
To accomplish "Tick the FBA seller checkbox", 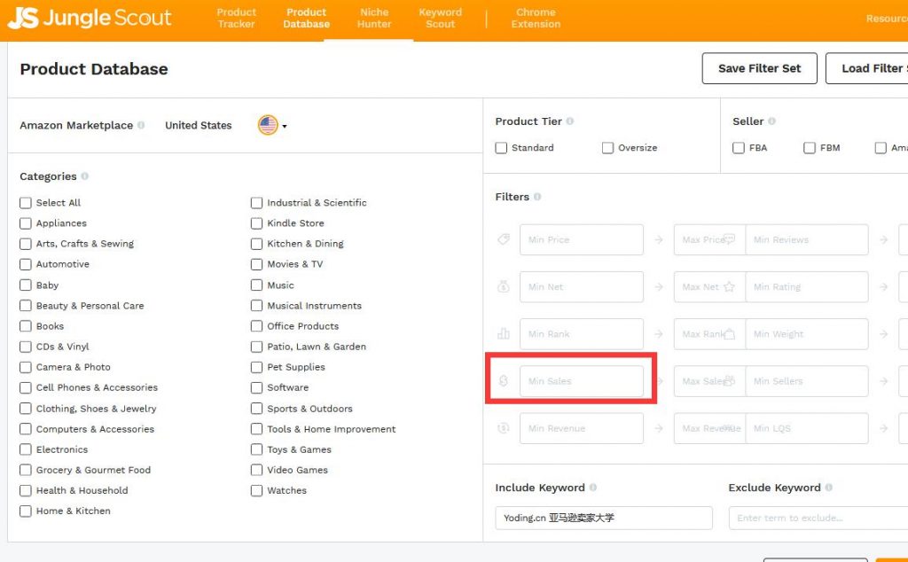I will tap(739, 148).
